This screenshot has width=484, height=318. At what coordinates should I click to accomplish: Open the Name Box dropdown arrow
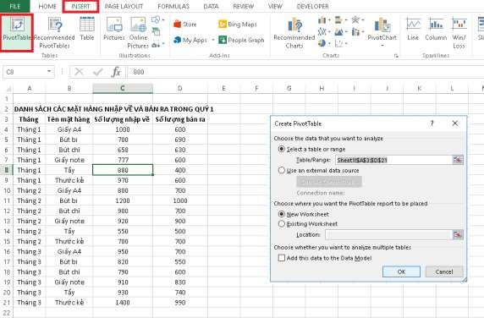click(49, 72)
